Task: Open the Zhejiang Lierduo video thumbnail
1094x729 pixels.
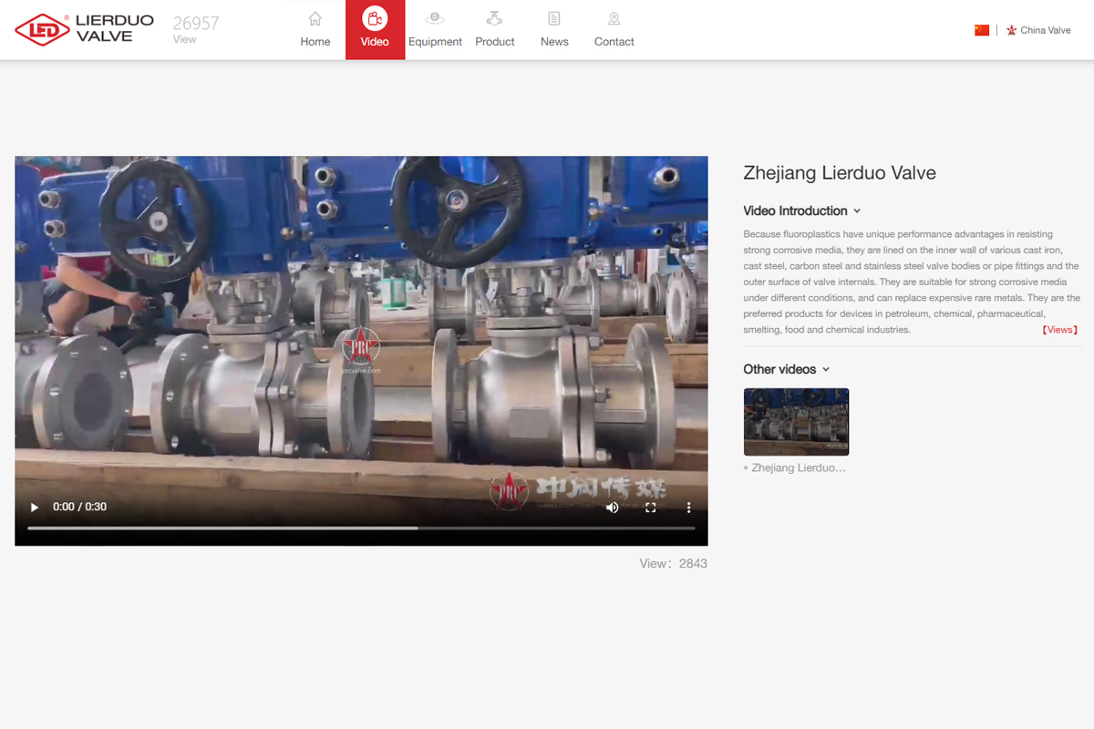Action: point(796,422)
